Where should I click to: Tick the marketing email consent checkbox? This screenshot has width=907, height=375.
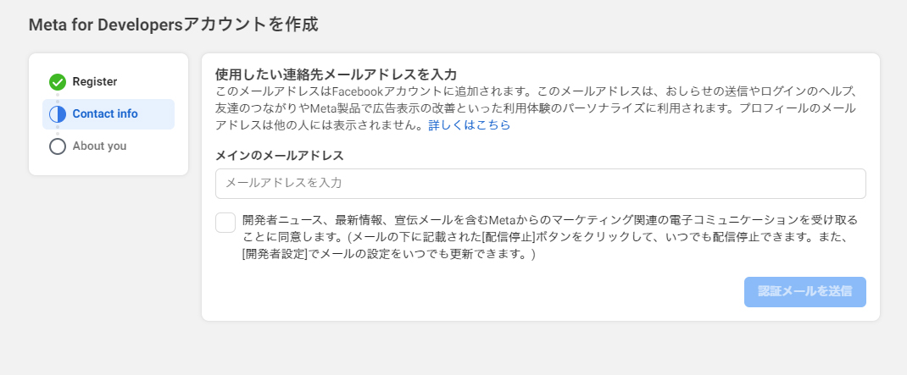(225, 223)
